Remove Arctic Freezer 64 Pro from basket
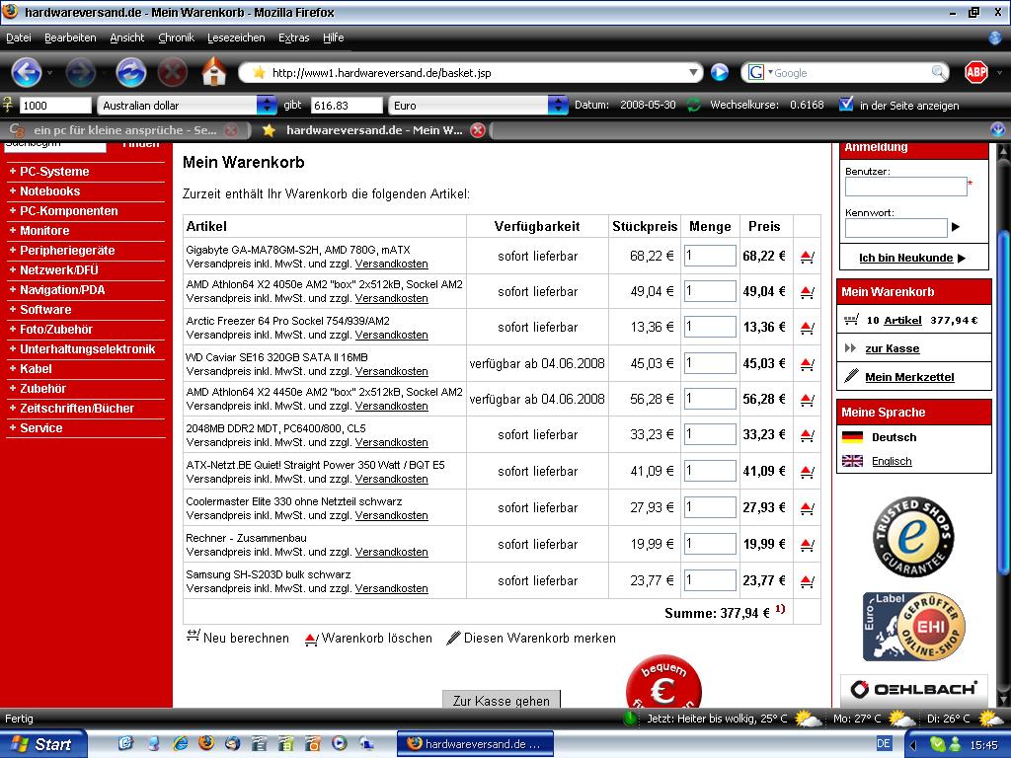 tap(807, 328)
